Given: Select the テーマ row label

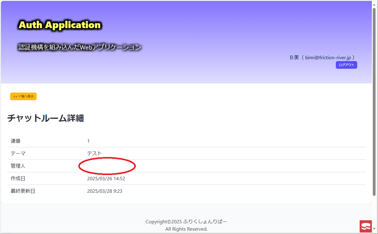Looking at the screenshot, I should pos(18,153).
